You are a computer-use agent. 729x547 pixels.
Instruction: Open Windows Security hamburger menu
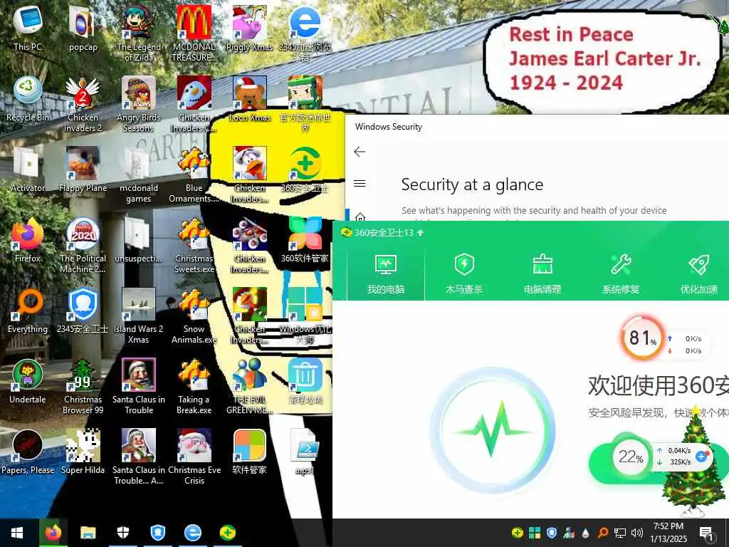tap(360, 183)
